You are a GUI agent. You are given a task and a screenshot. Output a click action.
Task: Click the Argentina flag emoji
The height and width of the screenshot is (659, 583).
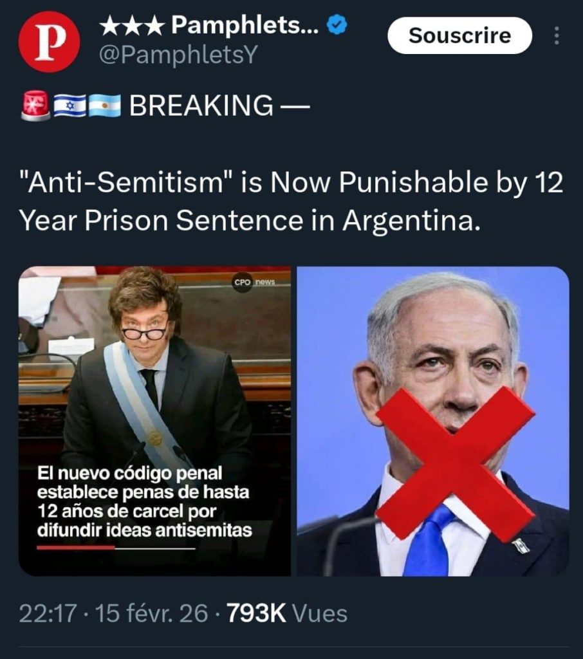click(x=105, y=105)
